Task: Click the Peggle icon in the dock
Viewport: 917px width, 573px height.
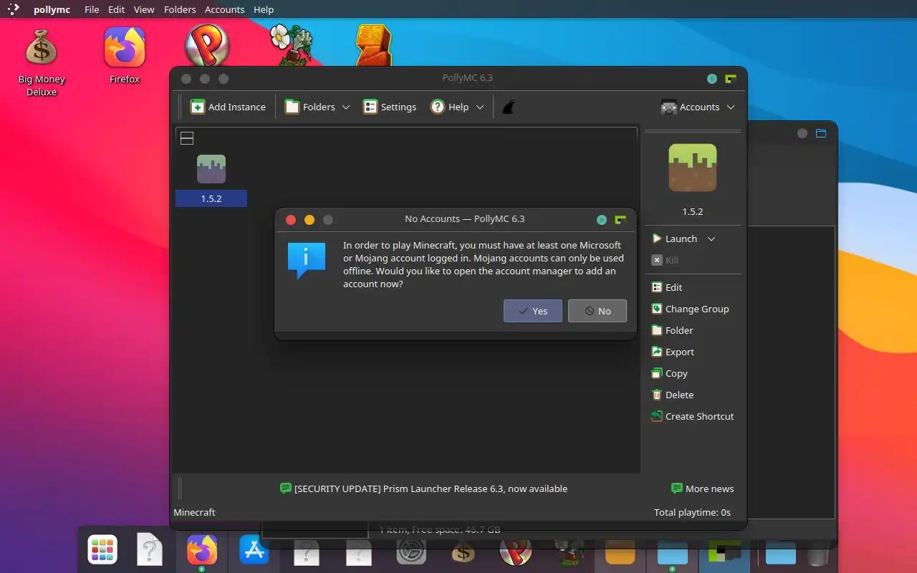Action: point(515,552)
